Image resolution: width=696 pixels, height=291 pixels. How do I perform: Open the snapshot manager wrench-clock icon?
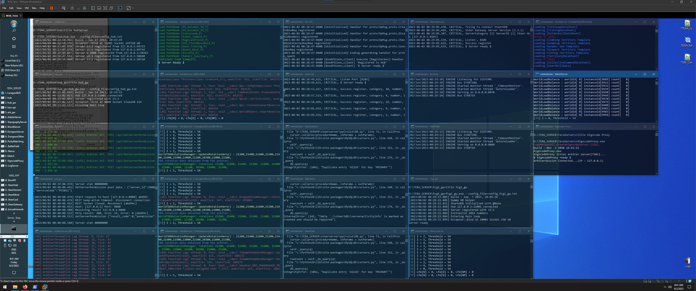click(x=84, y=8)
